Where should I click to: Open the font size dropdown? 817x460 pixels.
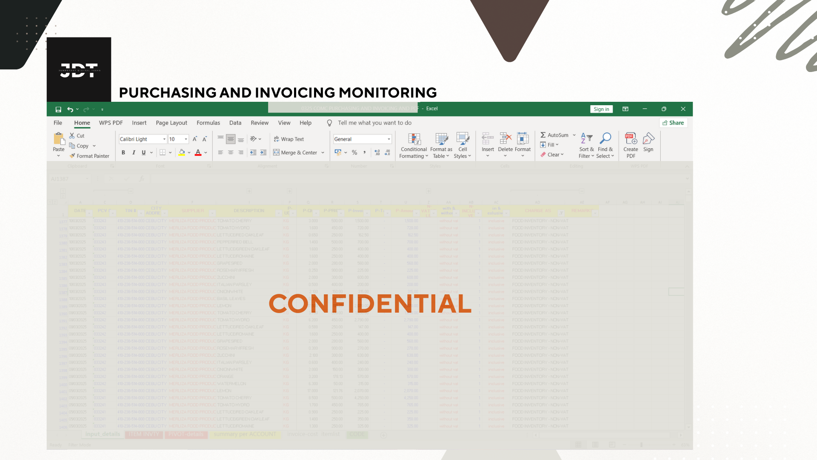(x=186, y=139)
